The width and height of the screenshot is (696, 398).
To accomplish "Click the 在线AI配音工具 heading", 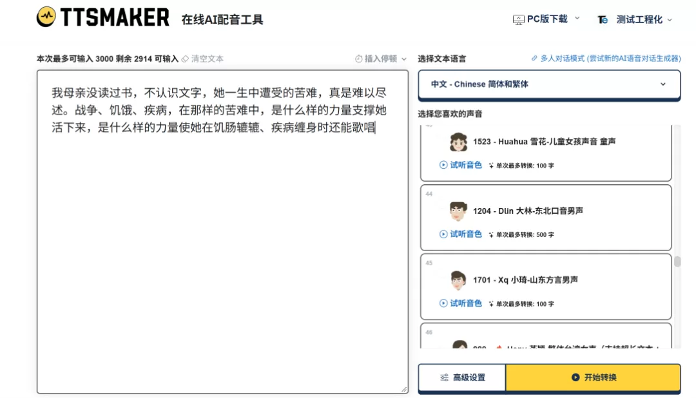I will tap(222, 19).
